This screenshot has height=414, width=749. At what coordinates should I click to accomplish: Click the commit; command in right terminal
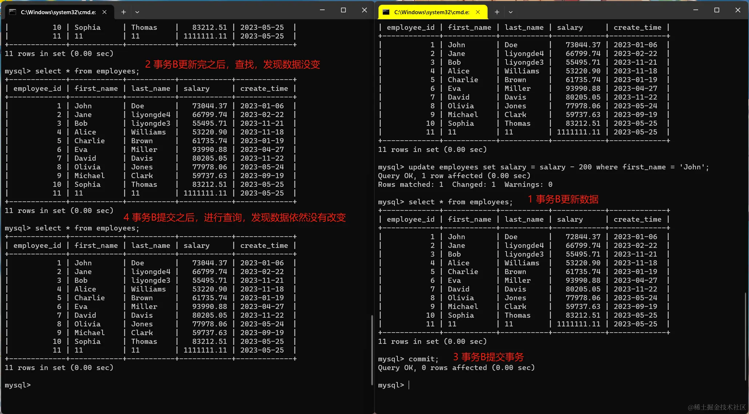point(424,359)
